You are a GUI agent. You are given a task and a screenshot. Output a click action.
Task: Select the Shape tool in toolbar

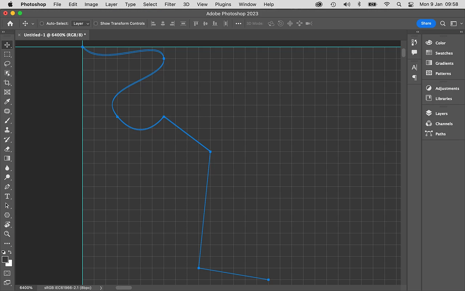[x=7, y=215]
